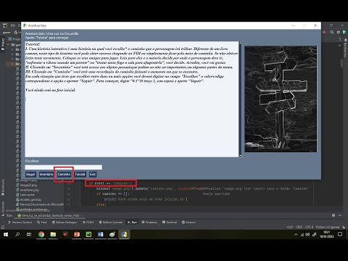Image resolution: width=348 pixels, height=261 pixels.
Task: Click the red Stop icon in PyCharm toolbar
Action: pyautogui.click(x=324, y=32)
